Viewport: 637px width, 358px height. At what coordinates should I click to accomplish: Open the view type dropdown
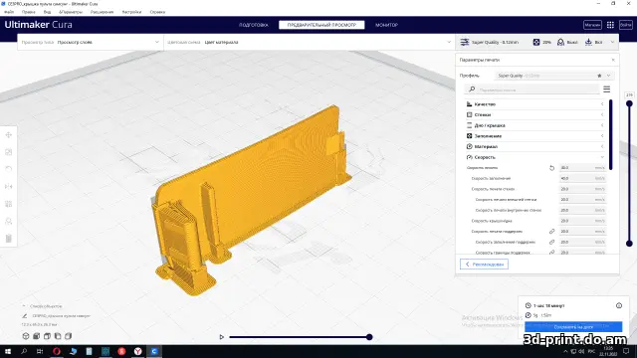[x=91, y=42]
